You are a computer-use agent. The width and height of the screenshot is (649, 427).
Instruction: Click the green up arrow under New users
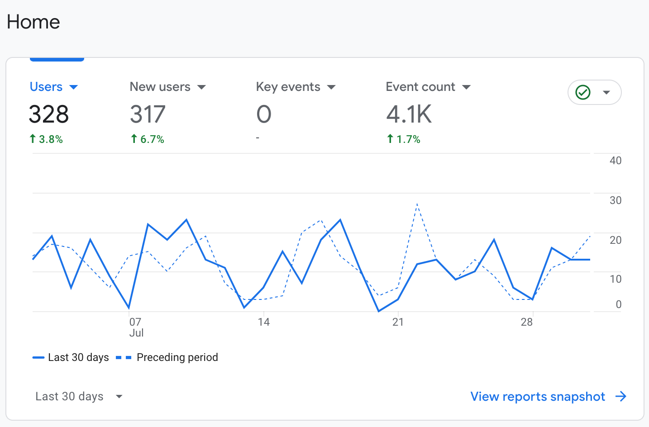click(134, 139)
